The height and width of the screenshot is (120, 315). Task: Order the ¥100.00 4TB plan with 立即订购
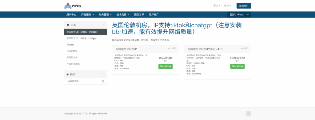tap(237, 66)
